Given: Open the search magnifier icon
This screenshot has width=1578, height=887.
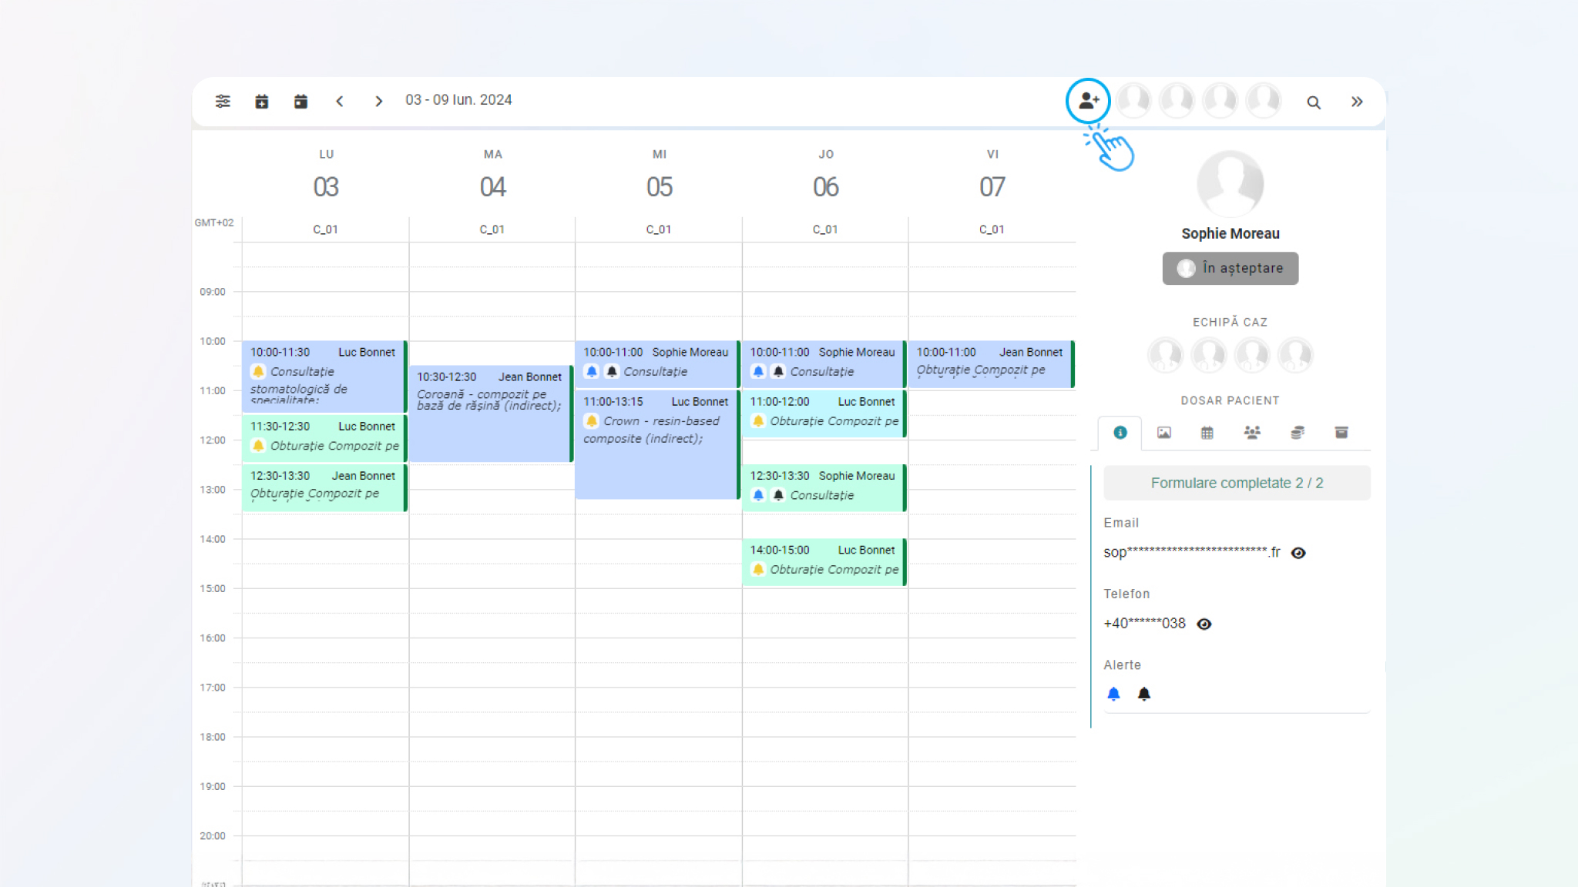Looking at the screenshot, I should tap(1314, 102).
